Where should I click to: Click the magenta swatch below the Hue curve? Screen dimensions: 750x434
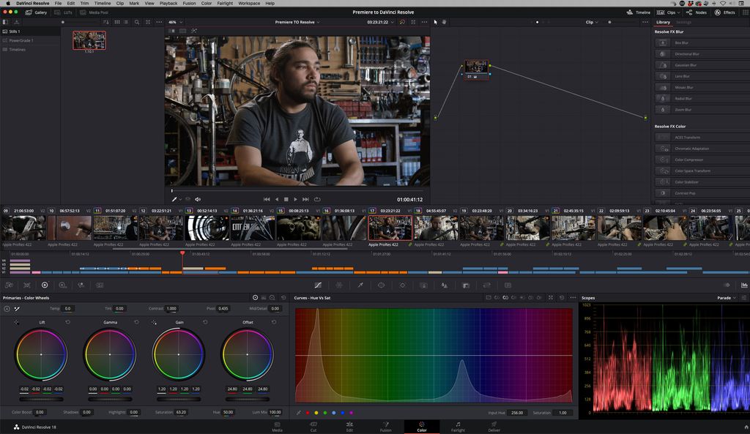352,412
